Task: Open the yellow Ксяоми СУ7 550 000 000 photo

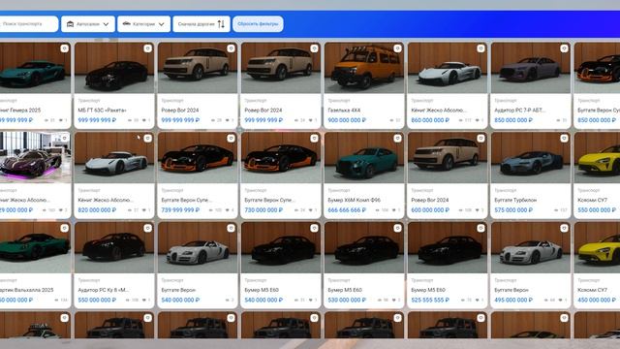Action: point(597,157)
